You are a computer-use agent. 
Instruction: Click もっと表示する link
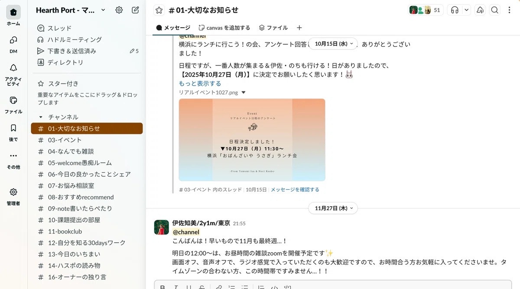(200, 84)
